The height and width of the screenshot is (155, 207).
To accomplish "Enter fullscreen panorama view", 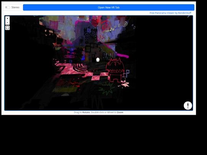I will pyautogui.click(x=7, y=28).
